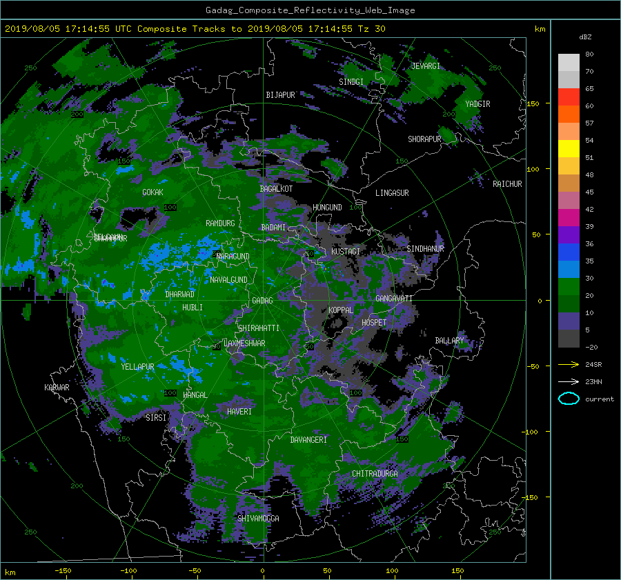Viewport: 621px width, 580px height.
Task: Click the SIRSI city label
Action: [156, 417]
